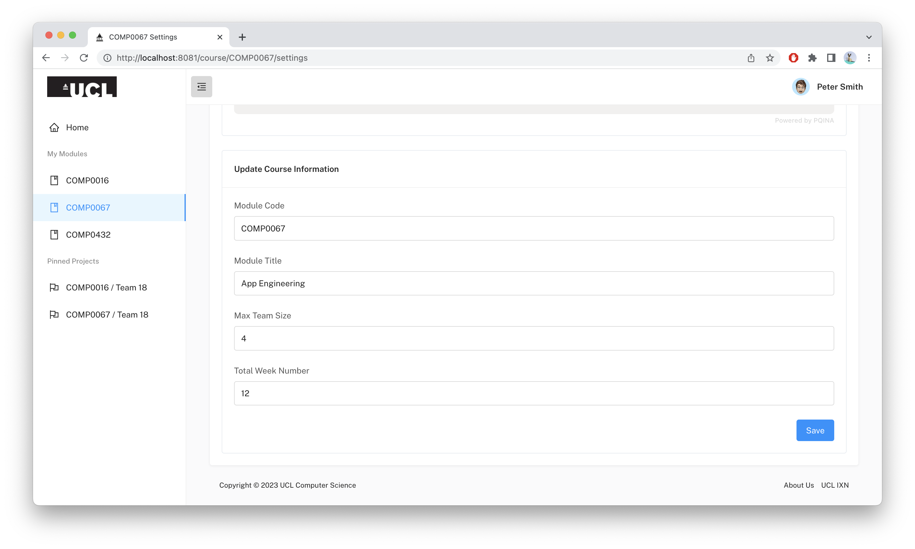Click the Total Week Number field

click(534, 393)
